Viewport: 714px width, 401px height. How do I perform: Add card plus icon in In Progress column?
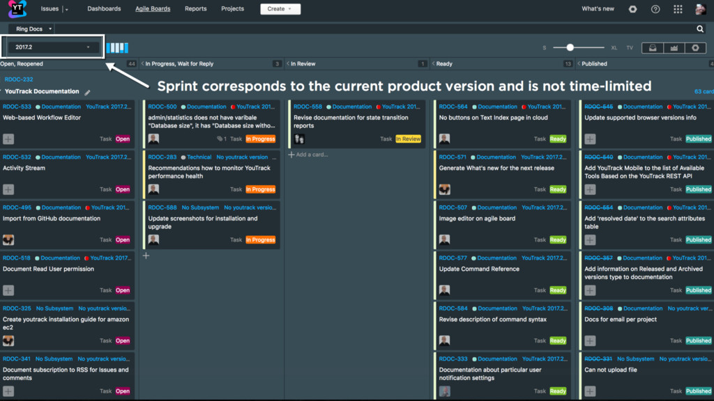coord(146,255)
